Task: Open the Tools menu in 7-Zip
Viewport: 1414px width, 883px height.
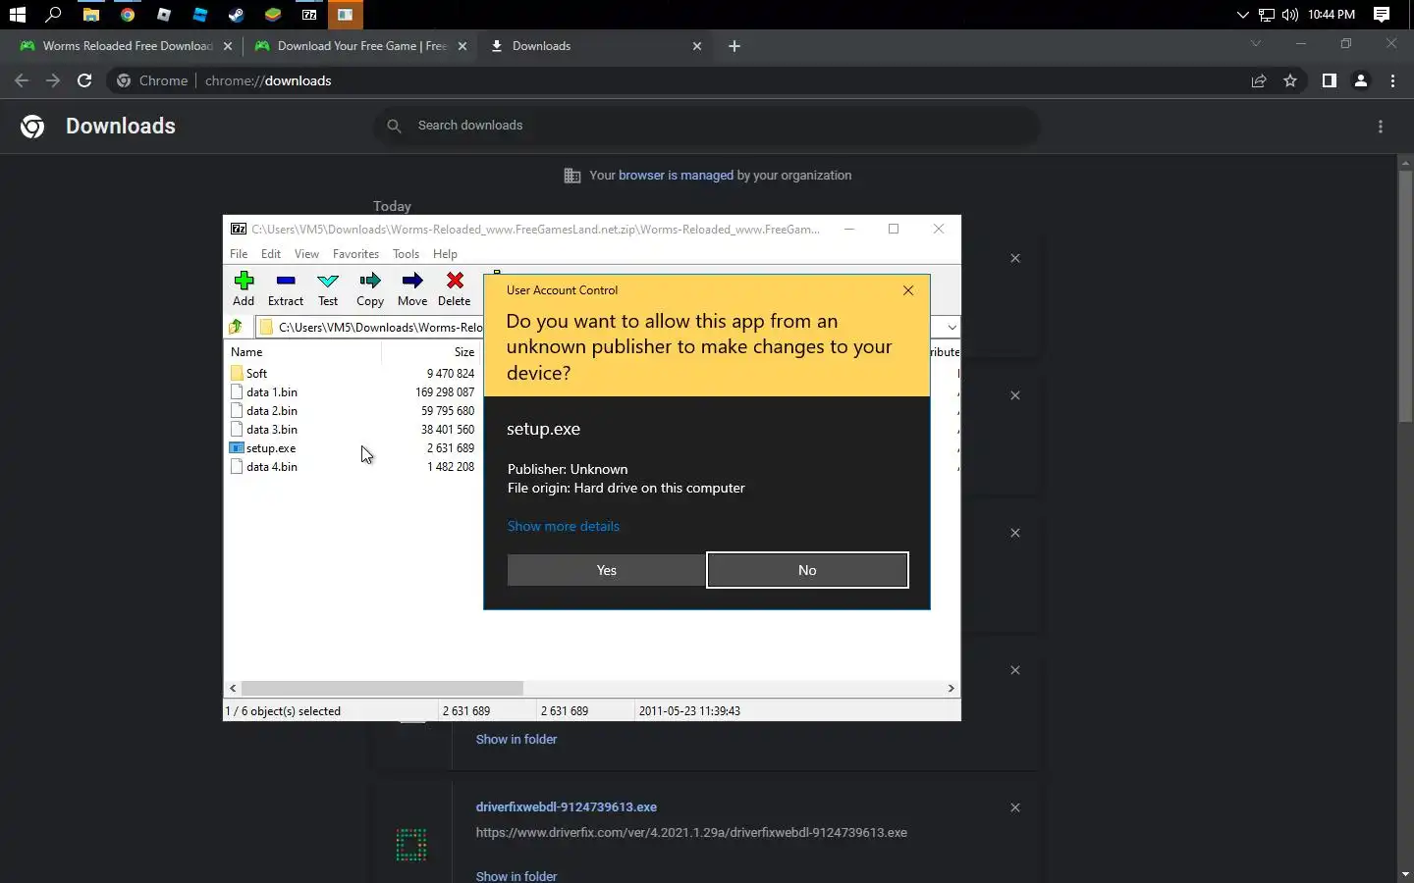Action: [x=406, y=253]
